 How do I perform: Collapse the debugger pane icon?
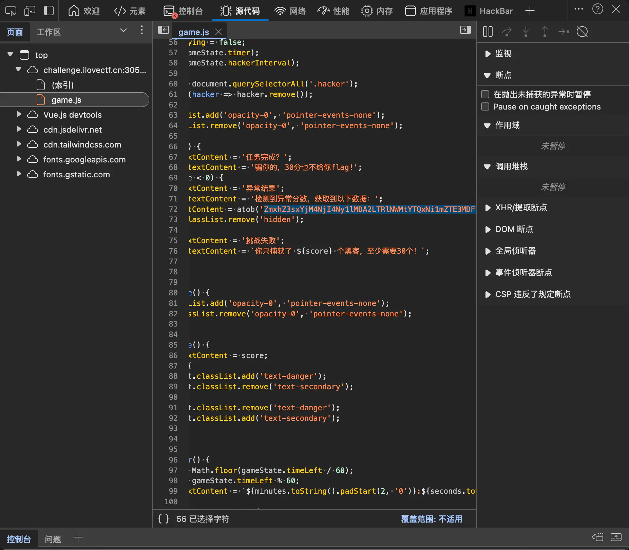pos(465,30)
